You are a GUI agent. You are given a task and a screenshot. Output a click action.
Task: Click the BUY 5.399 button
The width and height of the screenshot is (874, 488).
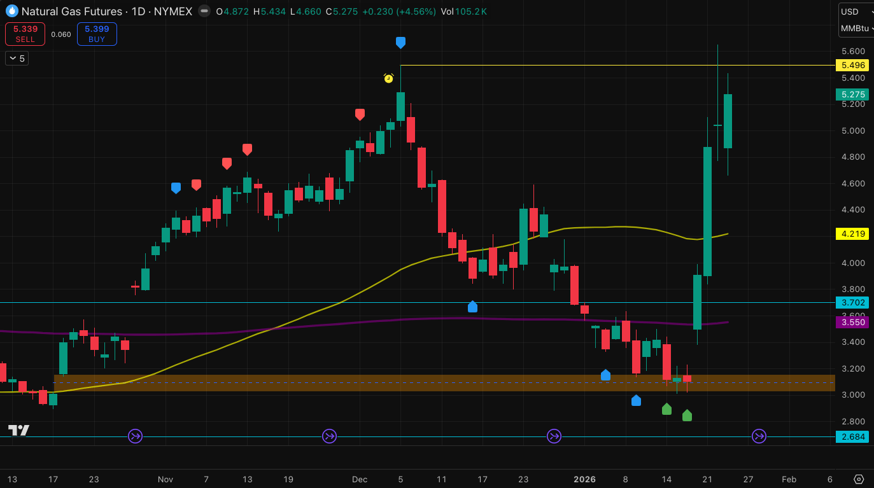pos(97,34)
